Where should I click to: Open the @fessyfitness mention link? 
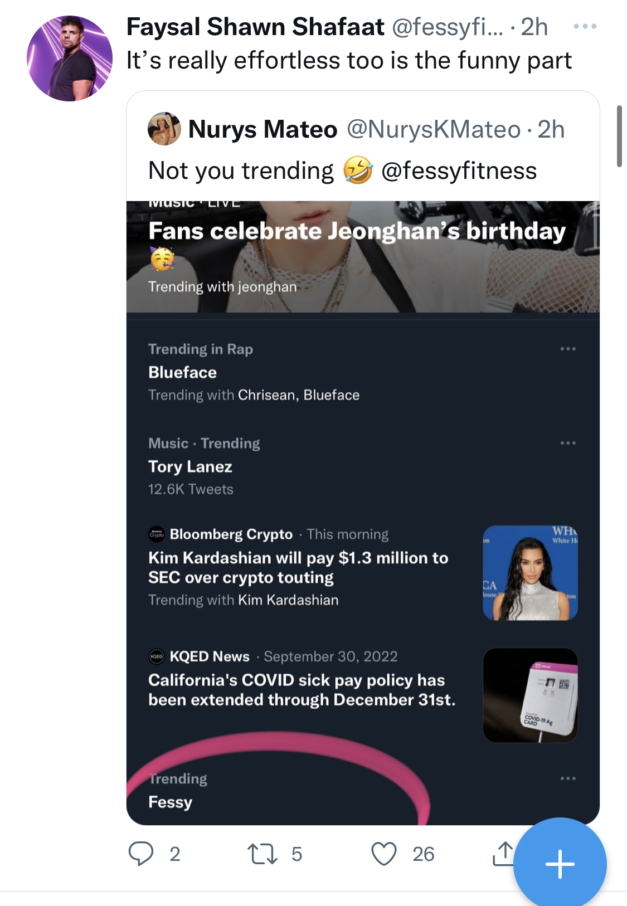point(459,171)
